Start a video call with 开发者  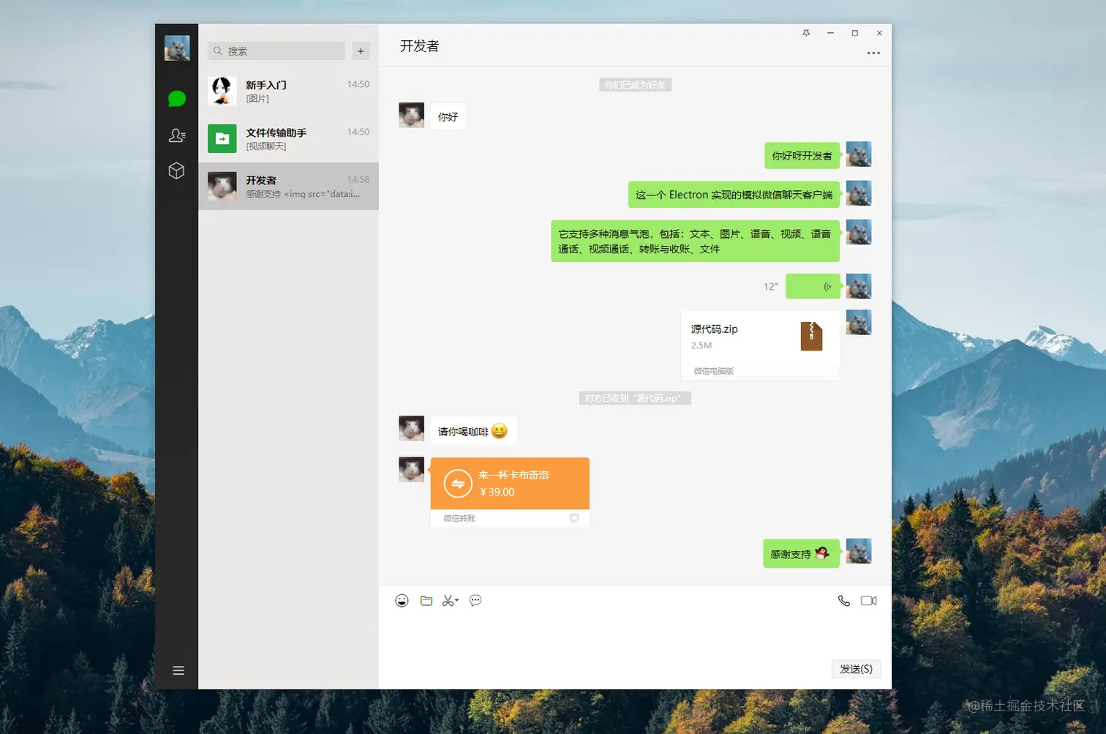[868, 600]
